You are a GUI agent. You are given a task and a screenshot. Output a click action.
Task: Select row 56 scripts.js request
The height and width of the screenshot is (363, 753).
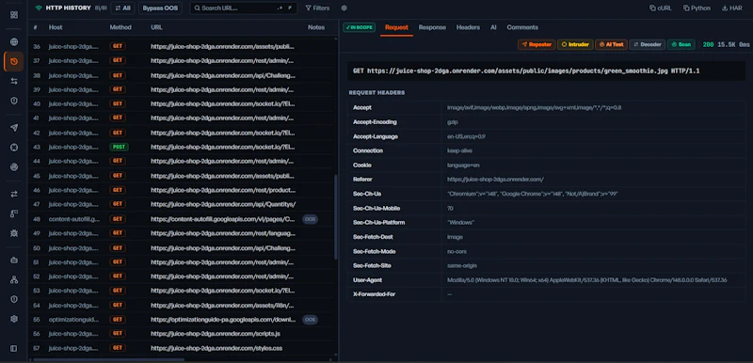[182, 333]
